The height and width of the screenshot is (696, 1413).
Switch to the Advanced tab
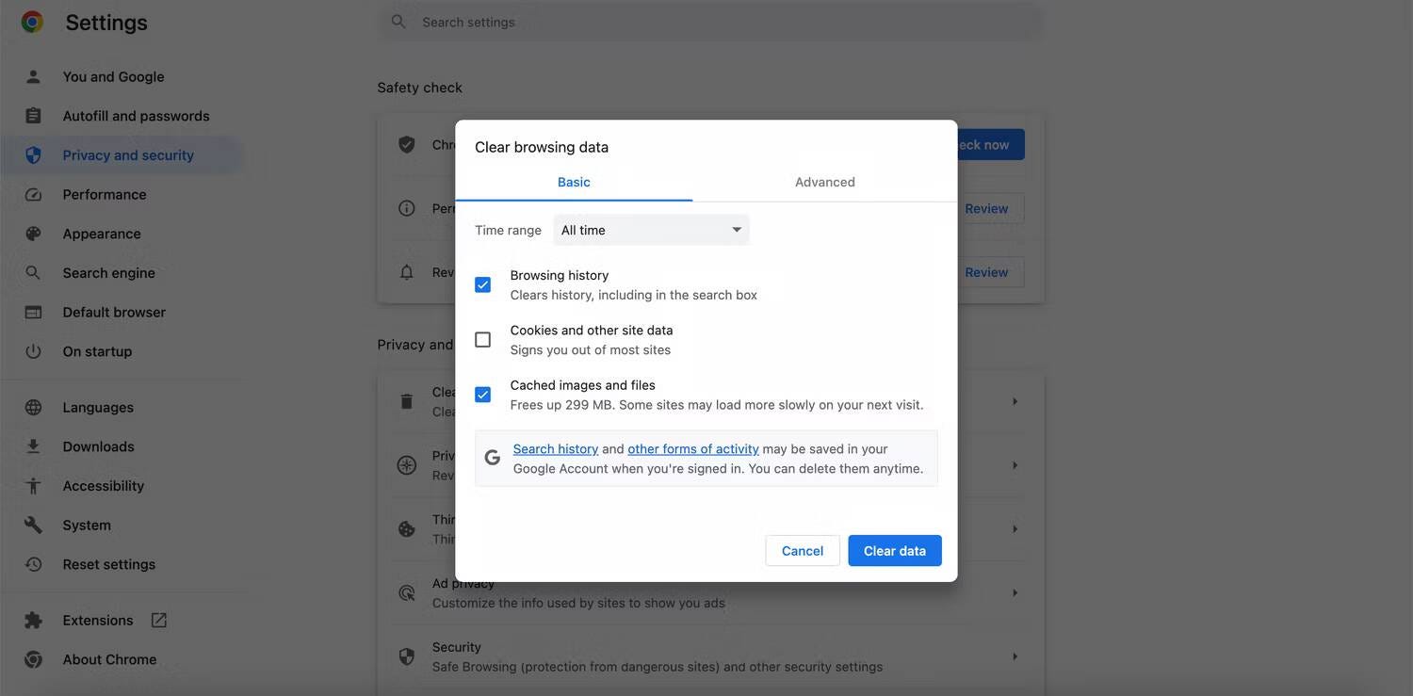[824, 182]
